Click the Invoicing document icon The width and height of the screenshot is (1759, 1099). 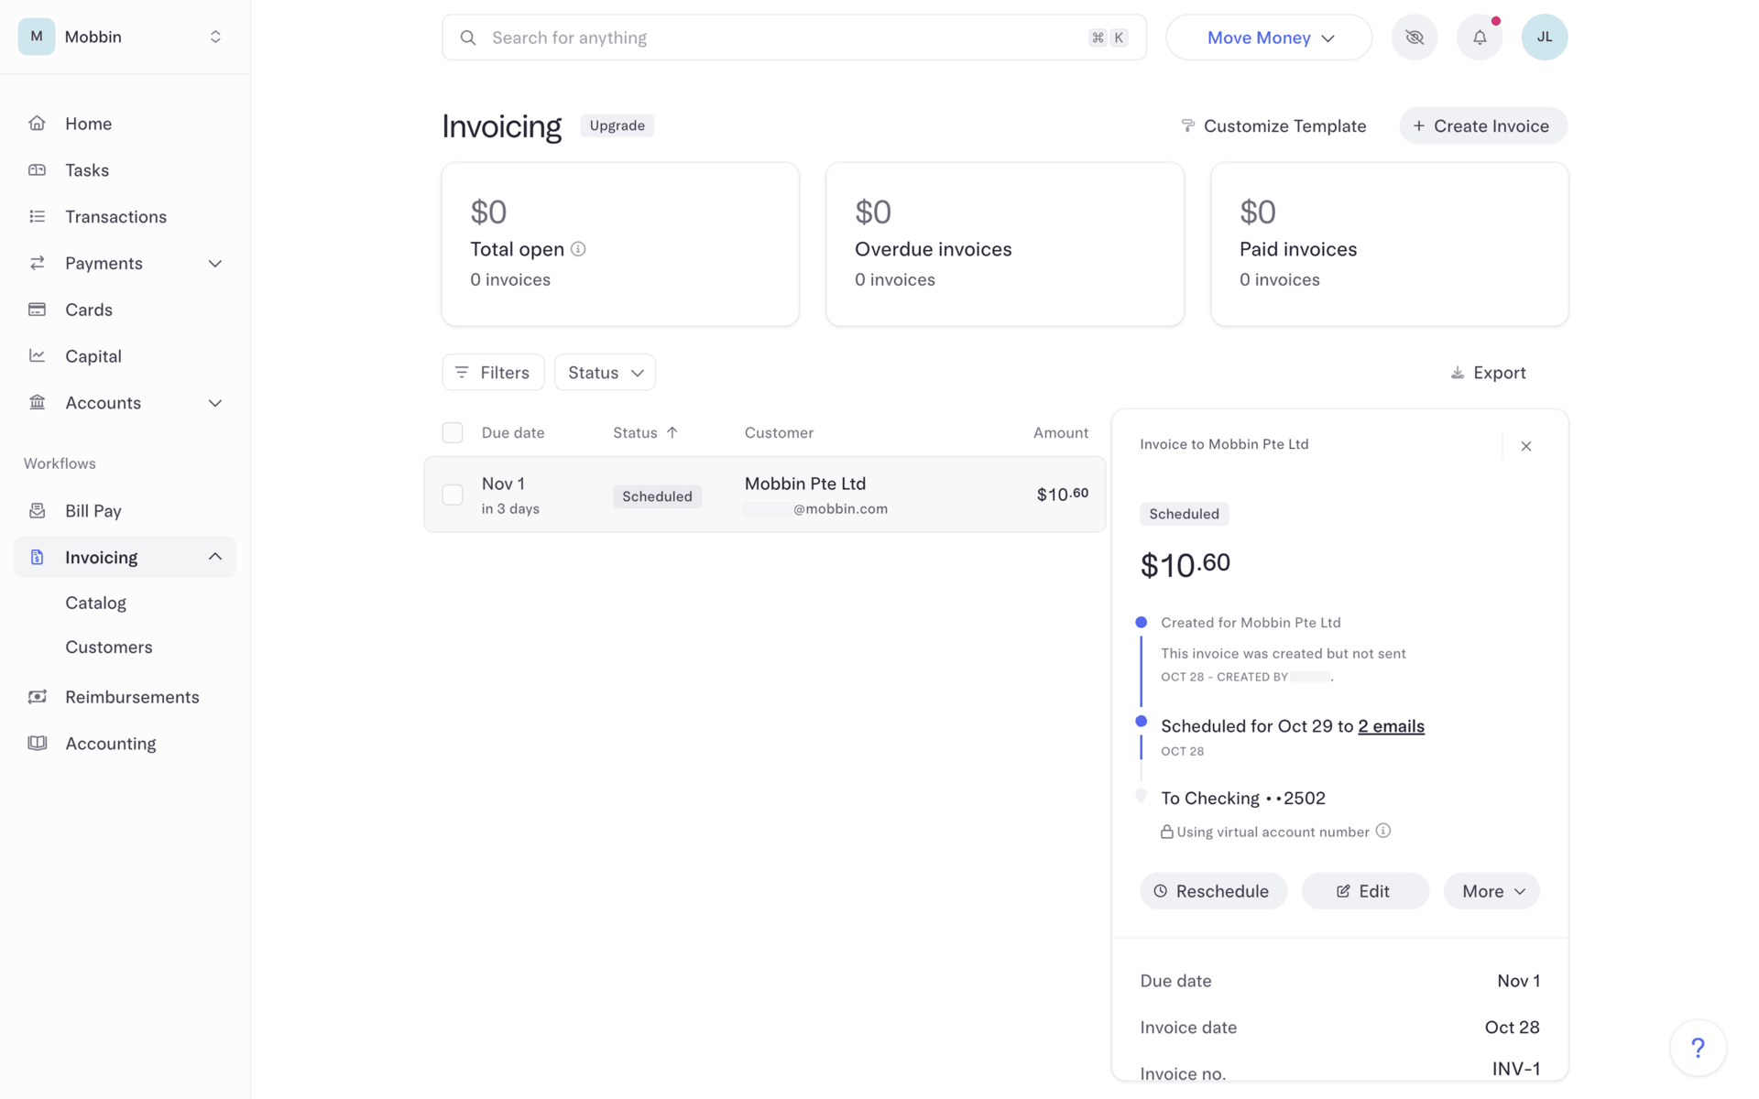(37, 557)
